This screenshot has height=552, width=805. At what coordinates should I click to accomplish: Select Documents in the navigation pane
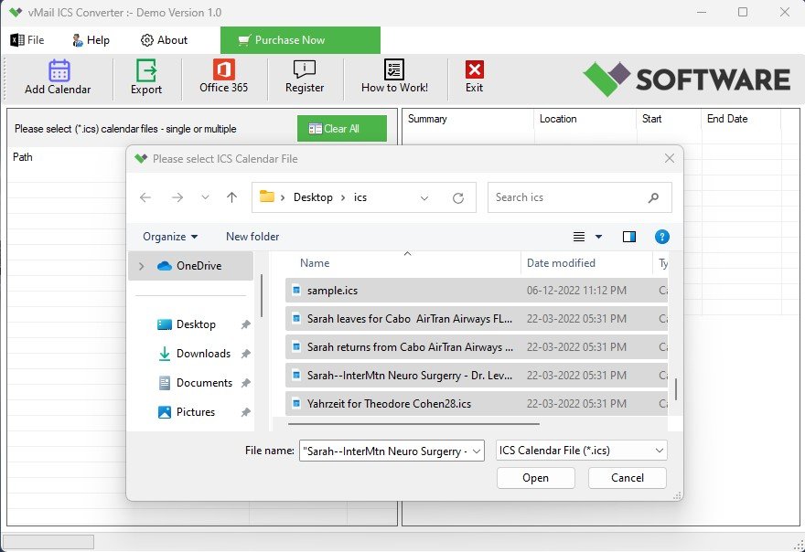pyautogui.click(x=204, y=383)
